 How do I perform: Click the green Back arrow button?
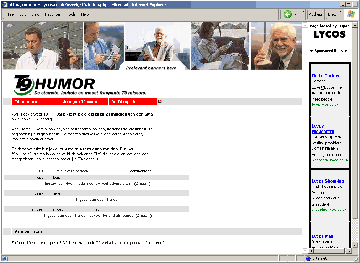(287, 14)
